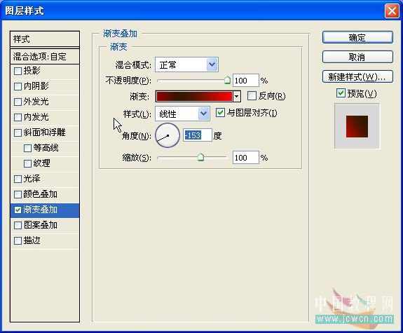The image size is (403, 333).
Task: Check the 内阴影 checkbox
Action: click(x=18, y=86)
